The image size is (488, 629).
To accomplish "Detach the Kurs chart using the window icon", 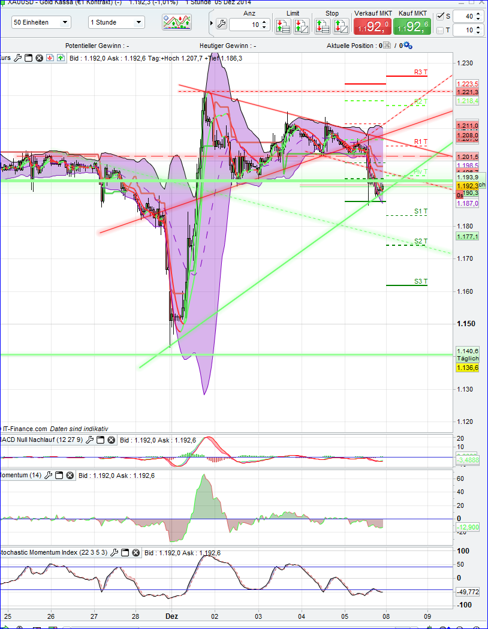I will coord(28,58).
